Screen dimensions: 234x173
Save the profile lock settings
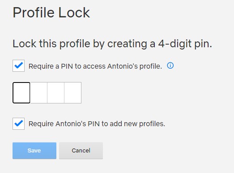tap(34, 151)
